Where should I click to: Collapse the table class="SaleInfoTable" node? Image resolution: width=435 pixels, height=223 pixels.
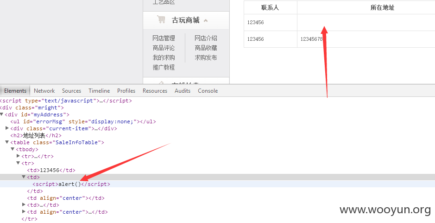pos(7,142)
